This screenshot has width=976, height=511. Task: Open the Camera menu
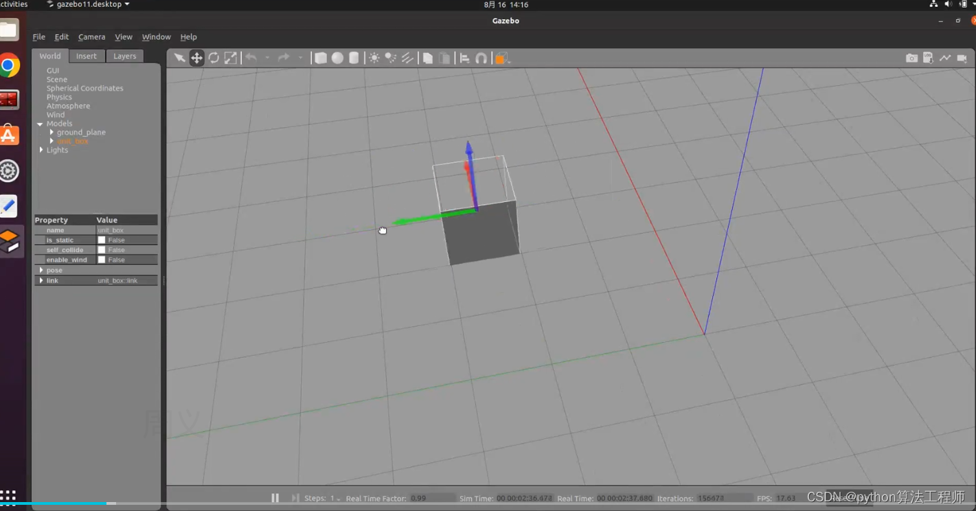pos(92,37)
